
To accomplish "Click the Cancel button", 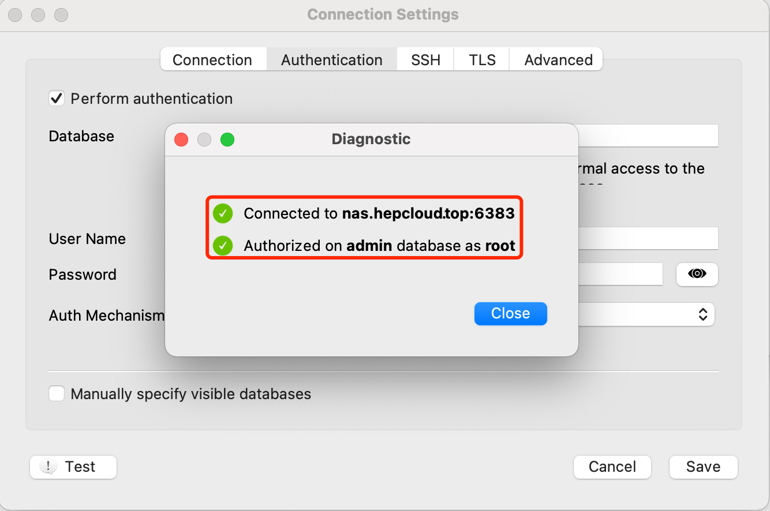I will click(612, 467).
